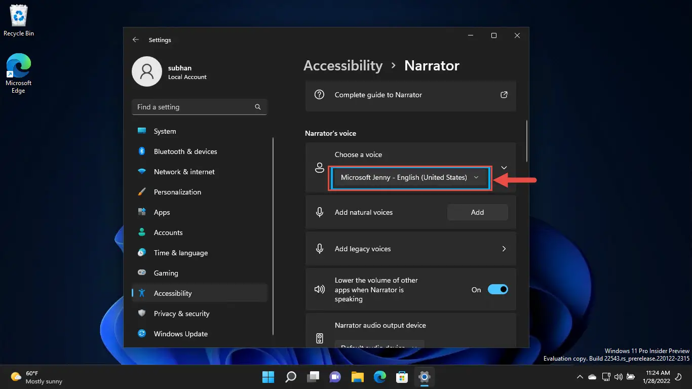Open Add legacy voices page
This screenshot has height=389, width=692.
point(411,249)
